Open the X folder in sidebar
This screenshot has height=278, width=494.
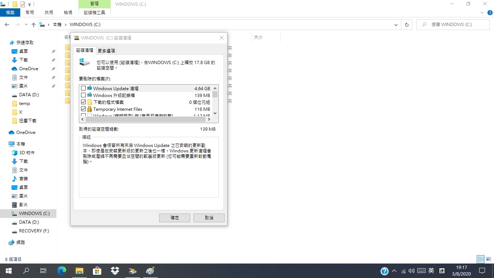tap(21, 112)
